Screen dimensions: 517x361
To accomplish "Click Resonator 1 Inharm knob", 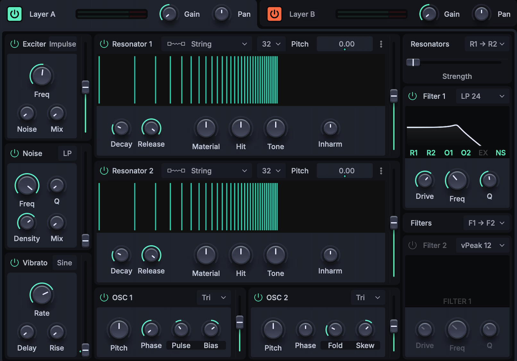I will click(x=330, y=128).
